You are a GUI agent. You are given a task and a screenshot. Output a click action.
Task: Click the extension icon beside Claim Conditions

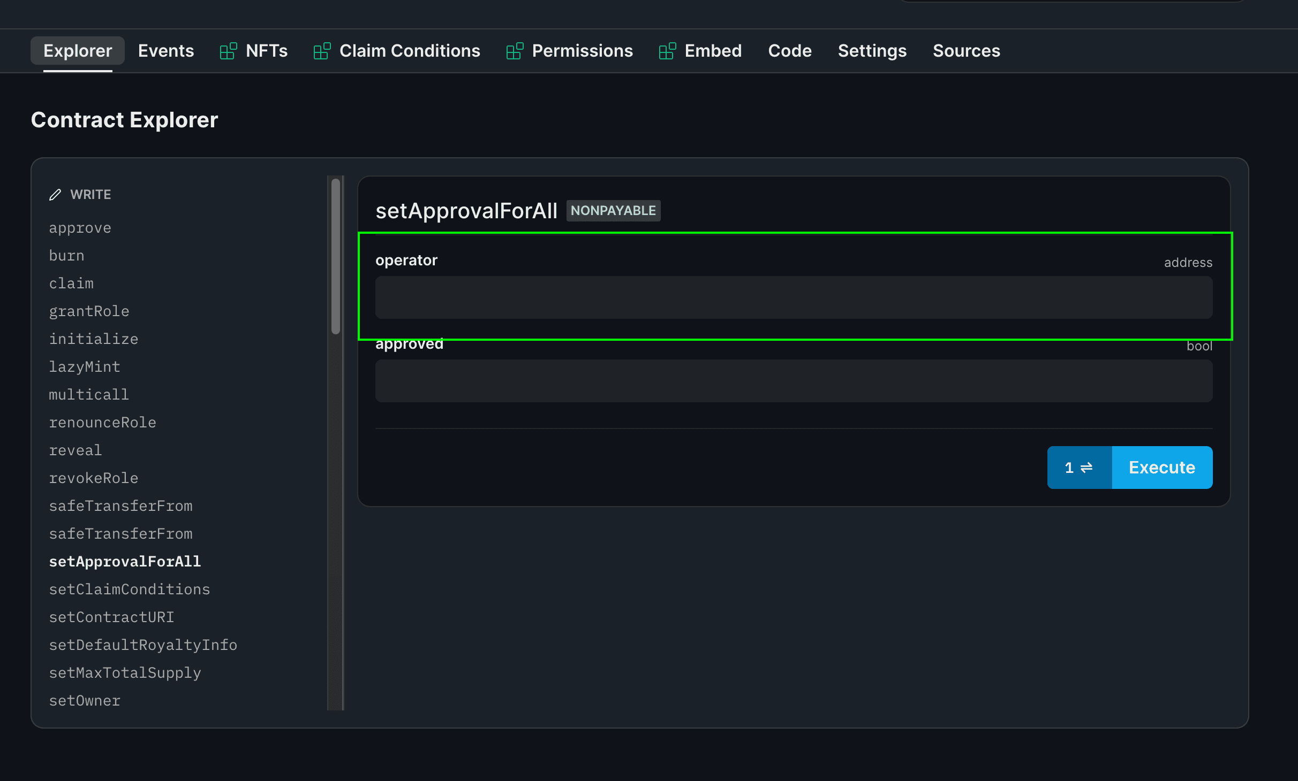point(322,51)
